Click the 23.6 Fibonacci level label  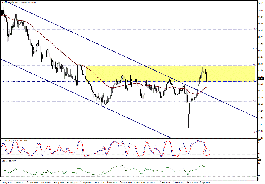click(x=255, y=100)
